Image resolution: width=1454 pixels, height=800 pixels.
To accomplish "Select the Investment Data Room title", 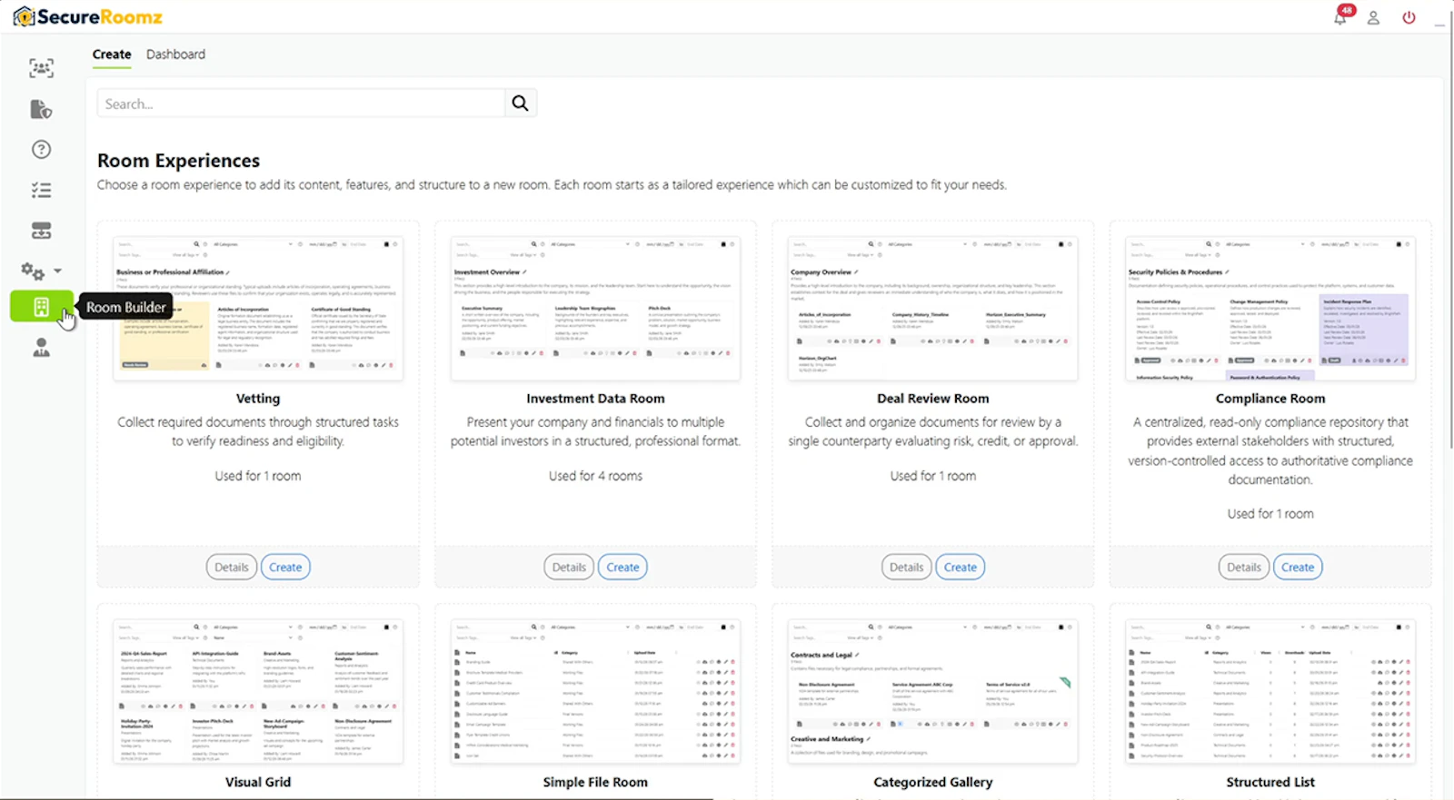I will tap(595, 399).
